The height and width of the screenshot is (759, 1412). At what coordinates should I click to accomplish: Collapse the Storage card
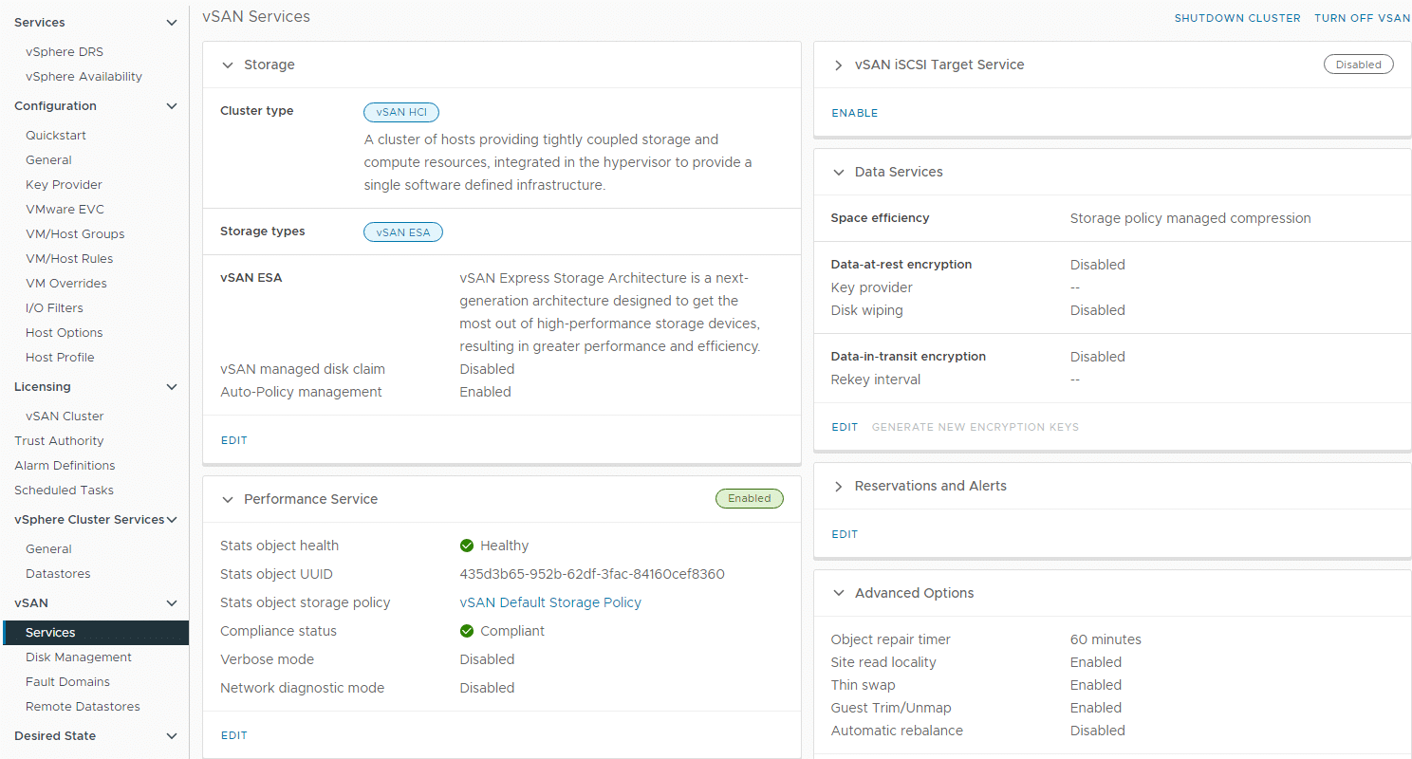click(x=227, y=65)
